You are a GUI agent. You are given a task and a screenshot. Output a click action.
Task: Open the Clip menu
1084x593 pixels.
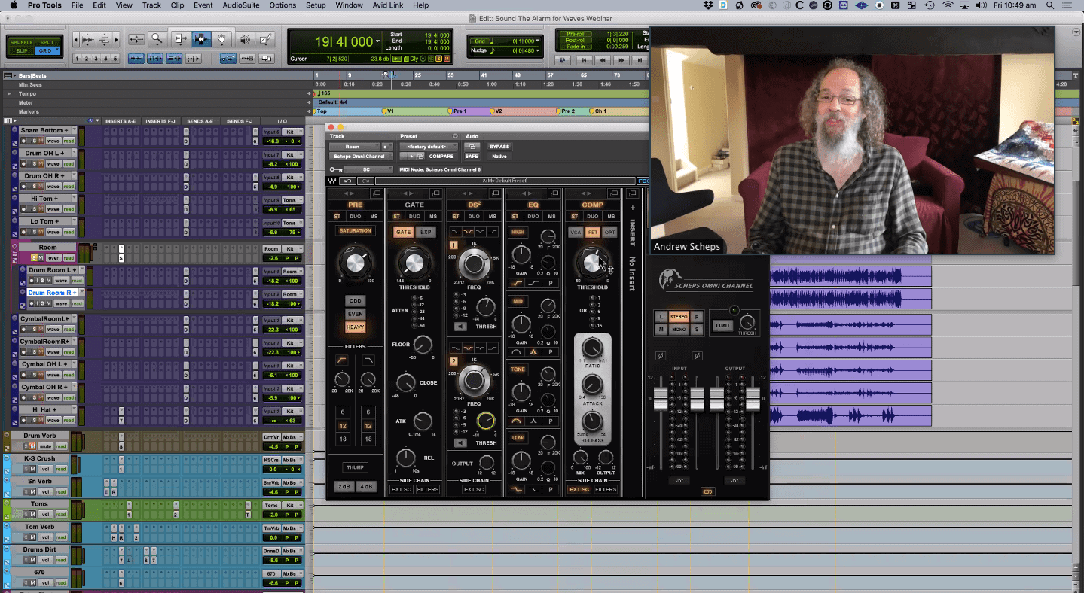coord(177,5)
